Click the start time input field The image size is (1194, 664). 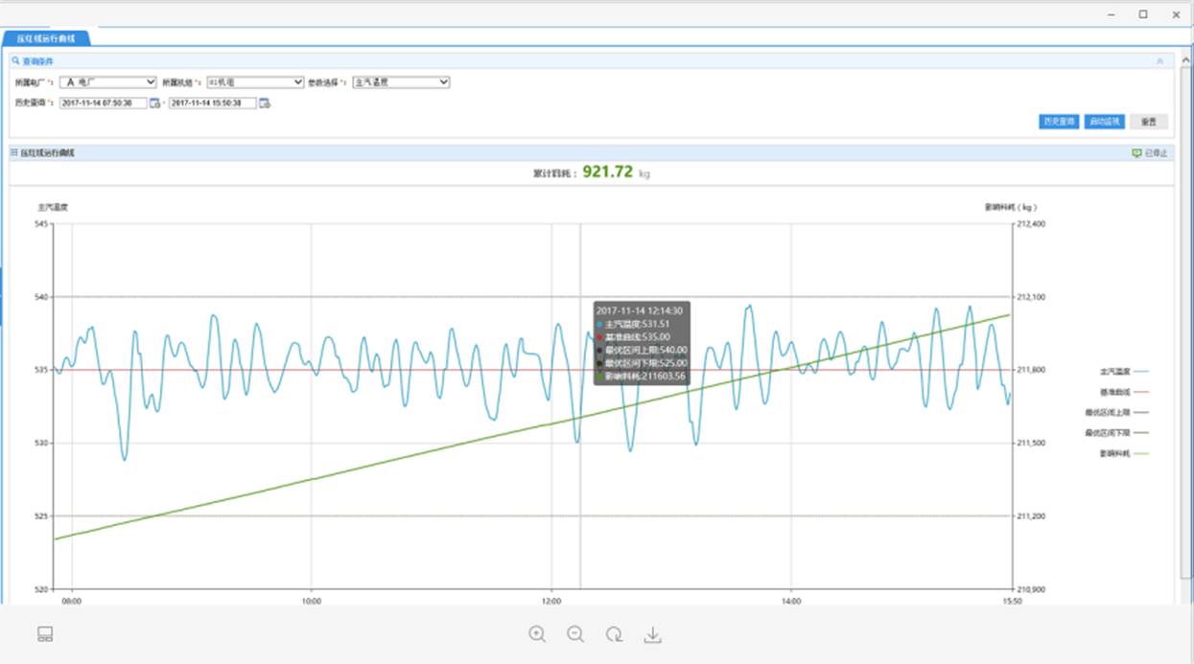103,103
